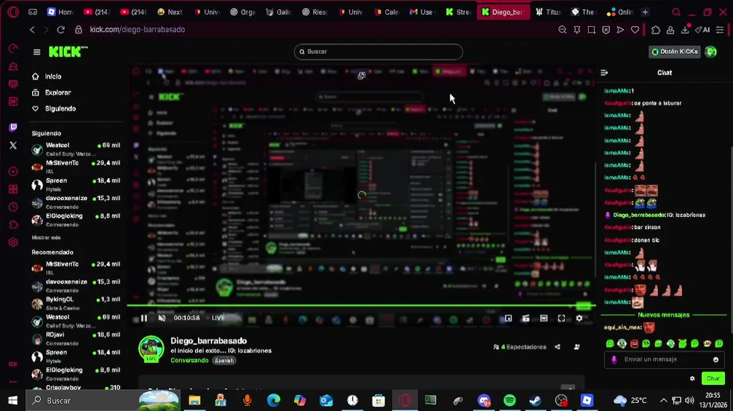Click the follow user icon beside share
733x411 pixels.
tap(577, 347)
